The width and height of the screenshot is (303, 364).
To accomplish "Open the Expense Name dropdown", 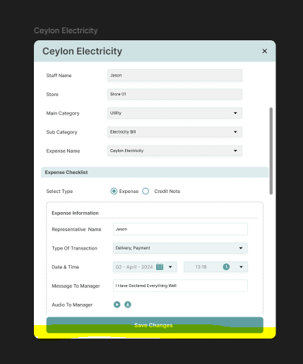I will point(174,151).
